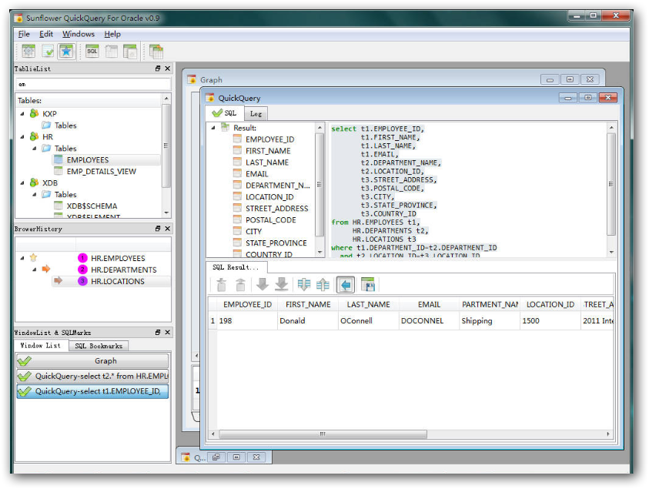649x489 pixels.
Task: Collapse the star history root node
Action: [x=22, y=258]
